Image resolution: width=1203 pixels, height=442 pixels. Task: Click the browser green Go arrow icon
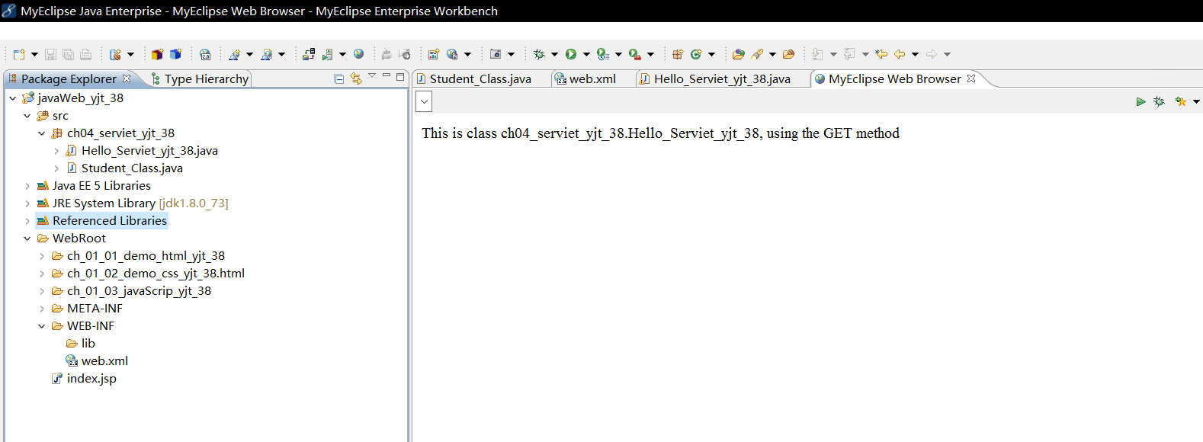point(1140,101)
